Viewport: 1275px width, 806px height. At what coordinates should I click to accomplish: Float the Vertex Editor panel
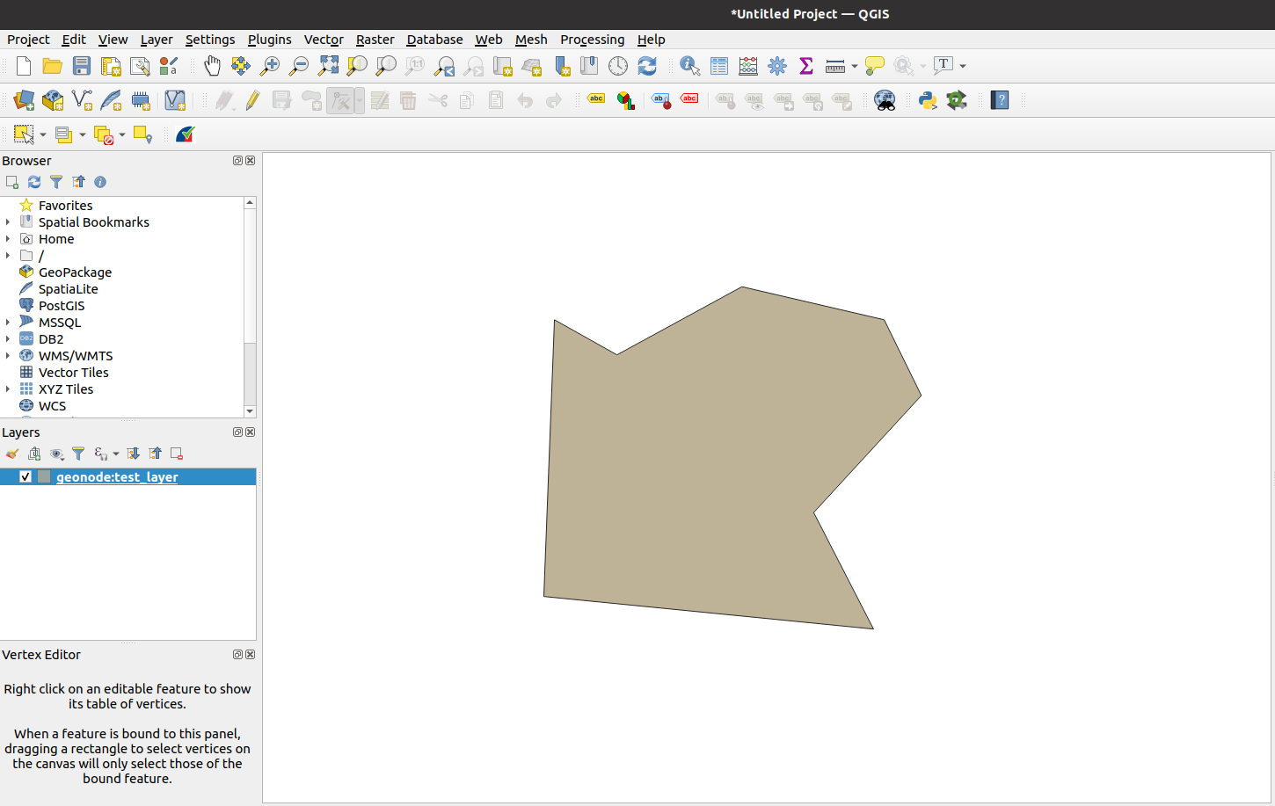coord(237,655)
